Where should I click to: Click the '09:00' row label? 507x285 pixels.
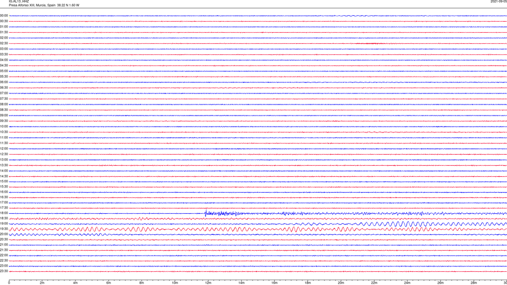pos(4,116)
